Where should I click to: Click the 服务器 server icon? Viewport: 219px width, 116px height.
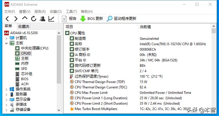[x=12, y=94]
